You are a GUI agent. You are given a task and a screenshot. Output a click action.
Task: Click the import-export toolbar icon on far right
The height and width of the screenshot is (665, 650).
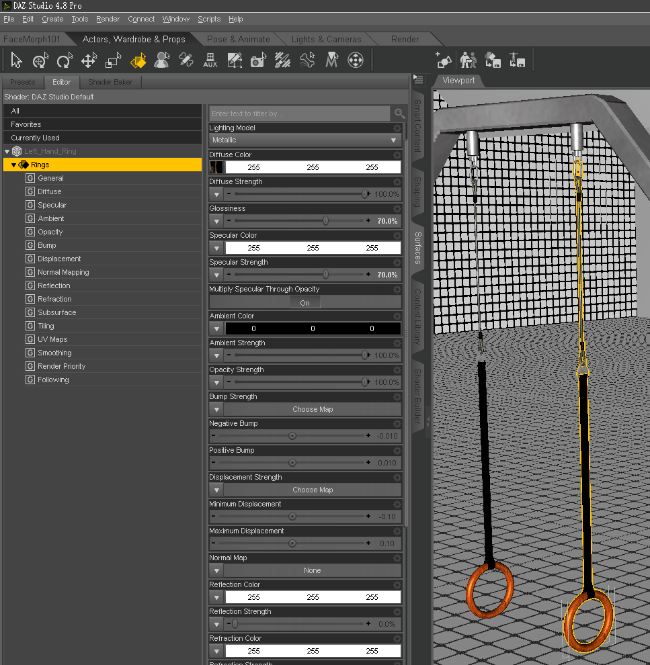click(517, 60)
